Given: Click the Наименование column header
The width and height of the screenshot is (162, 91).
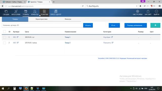Looking at the screenshot, I should click(x=70, y=32).
